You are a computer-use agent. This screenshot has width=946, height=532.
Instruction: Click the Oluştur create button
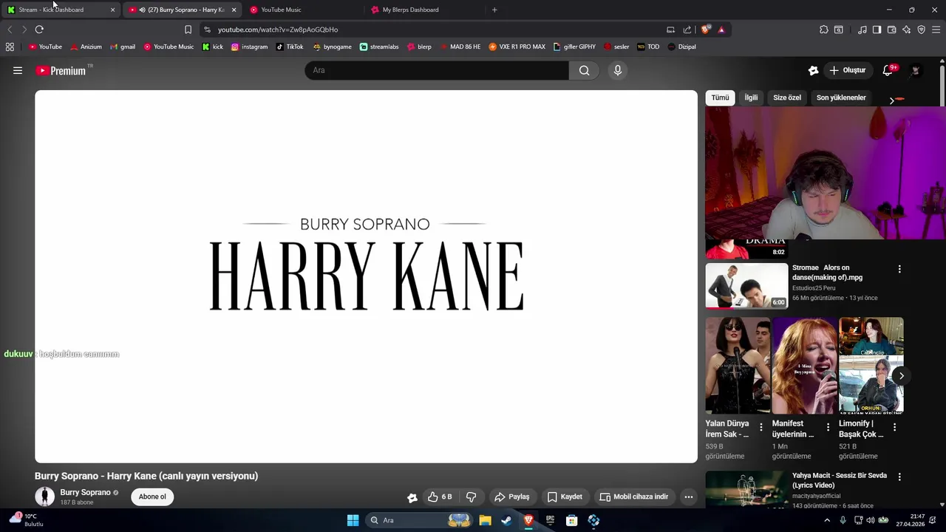(848, 70)
